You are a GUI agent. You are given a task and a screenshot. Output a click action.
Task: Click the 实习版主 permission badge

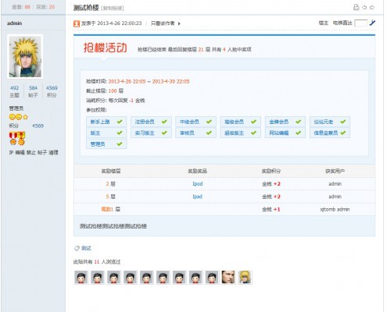coord(151,133)
